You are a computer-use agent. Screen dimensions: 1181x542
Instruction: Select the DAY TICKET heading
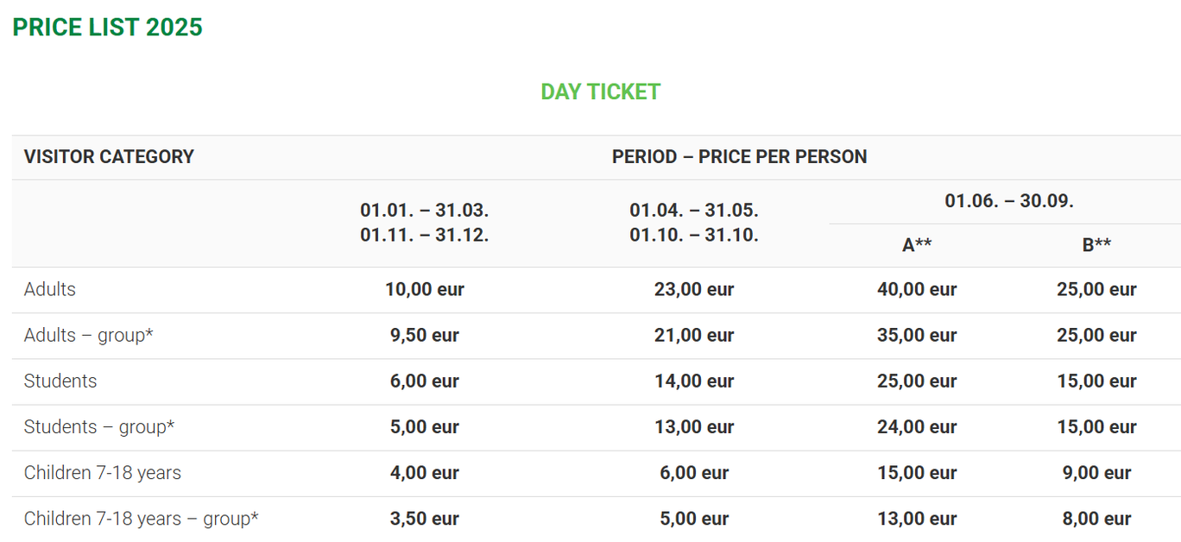pyautogui.click(x=600, y=91)
